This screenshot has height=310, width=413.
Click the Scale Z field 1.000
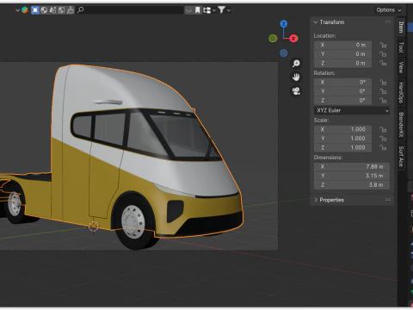[342, 147]
